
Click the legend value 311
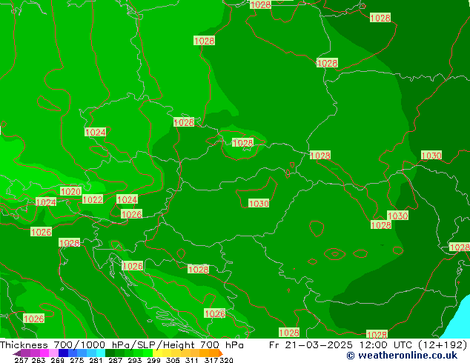[x=192, y=360]
